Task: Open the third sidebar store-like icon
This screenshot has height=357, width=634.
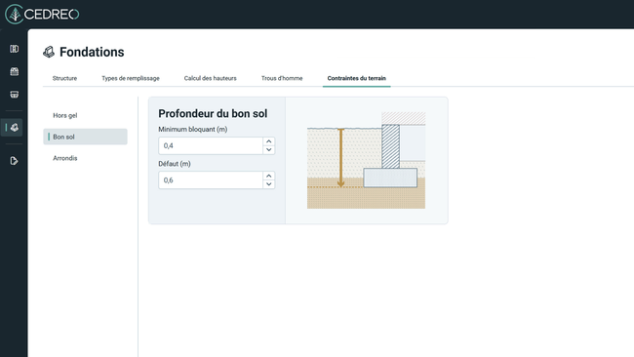Action: pos(15,95)
